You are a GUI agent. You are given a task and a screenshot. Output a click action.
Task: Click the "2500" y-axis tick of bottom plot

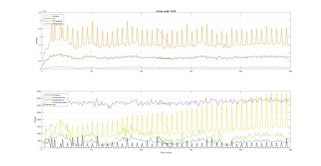(39, 112)
